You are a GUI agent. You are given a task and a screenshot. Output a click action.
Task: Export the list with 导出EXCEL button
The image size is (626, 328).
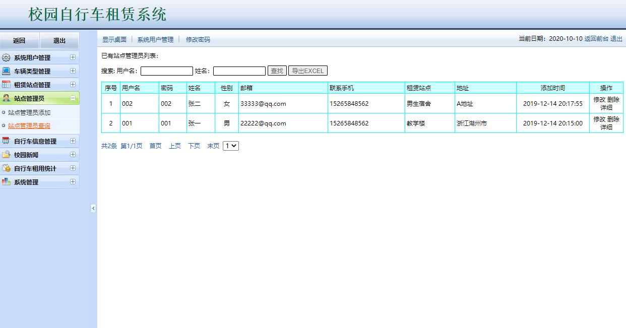pyautogui.click(x=308, y=71)
